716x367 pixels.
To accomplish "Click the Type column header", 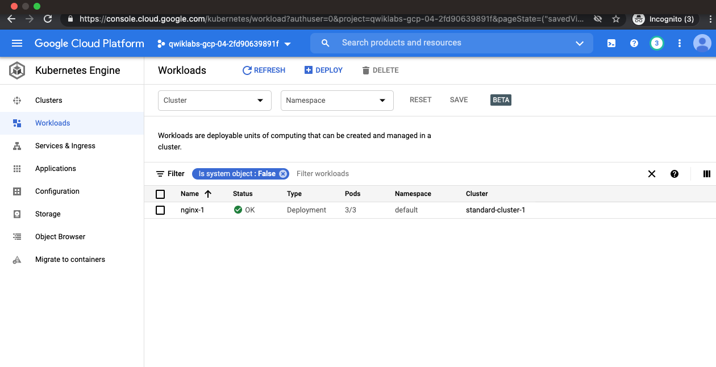I will click(x=294, y=194).
